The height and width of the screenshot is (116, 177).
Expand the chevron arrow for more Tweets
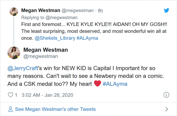click(166, 109)
